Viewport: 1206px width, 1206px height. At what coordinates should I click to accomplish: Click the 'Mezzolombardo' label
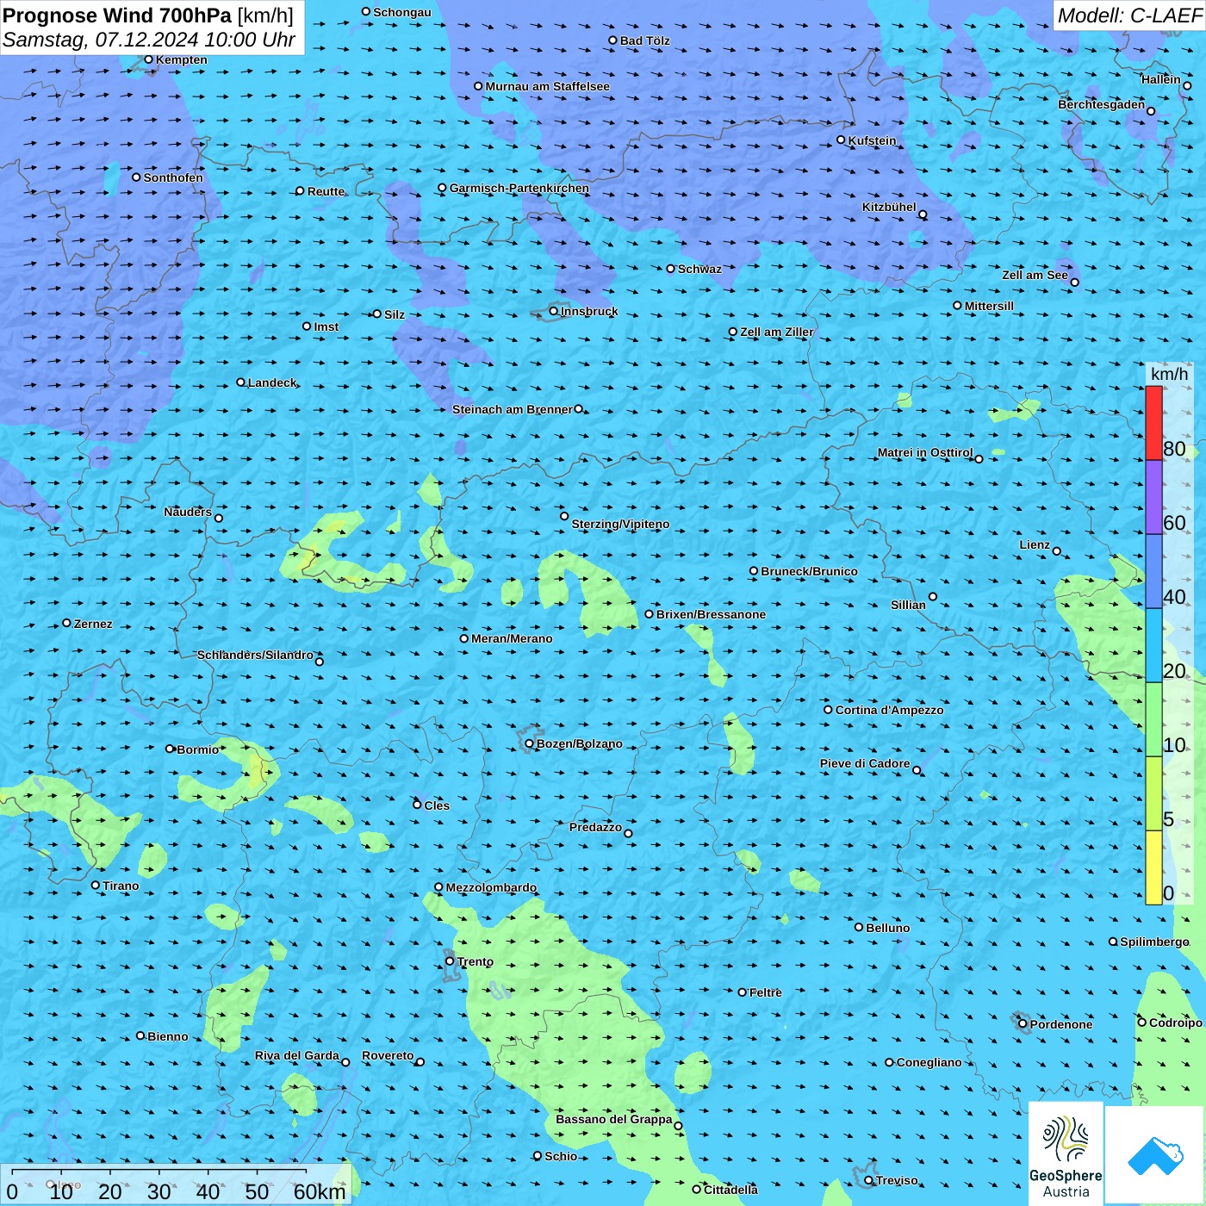pos(491,887)
